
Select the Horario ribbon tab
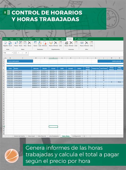click(x=70, y=39)
